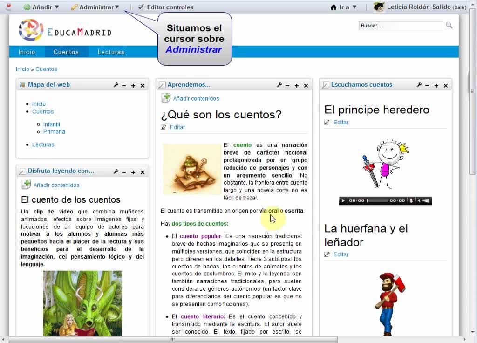
Task: Click the Escuchamos cuentos title icon
Action: point(326,85)
